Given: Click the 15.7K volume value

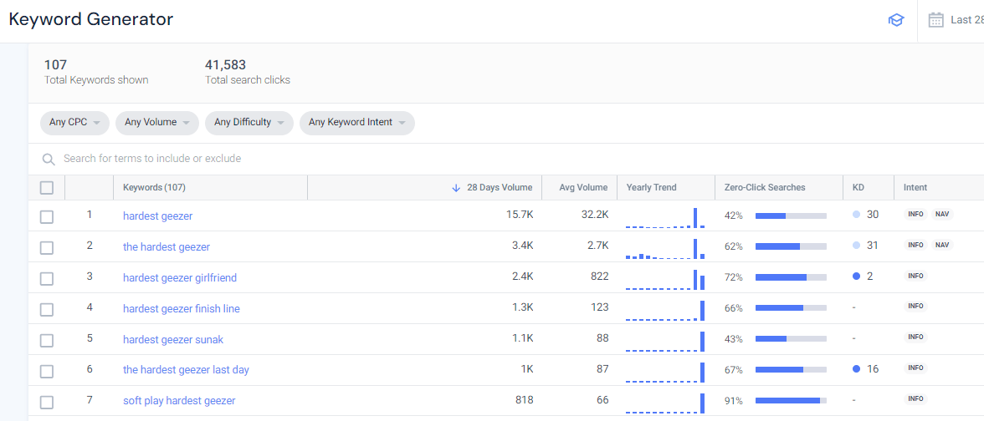Looking at the screenshot, I should pyautogui.click(x=520, y=215).
